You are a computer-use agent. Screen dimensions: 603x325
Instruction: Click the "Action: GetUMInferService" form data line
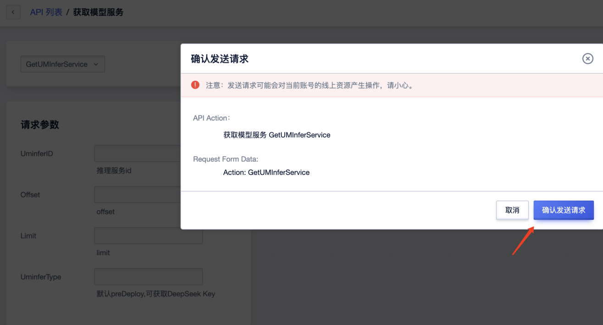(x=266, y=172)
